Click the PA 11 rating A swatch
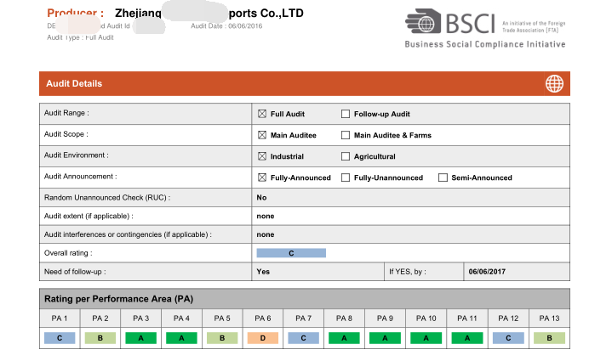Screen dimensions: 612x355 pyautogui.click(x=467, y=338)
